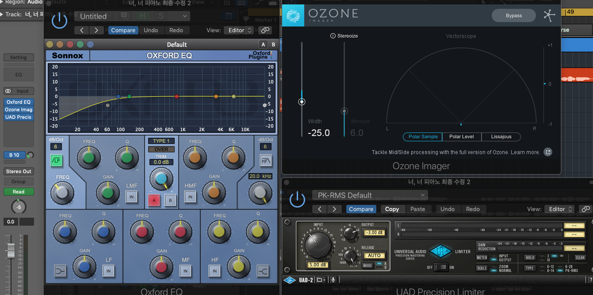Click the high filter dB/Oct value 6
The image size is (593, 295).
click(265, 147)
